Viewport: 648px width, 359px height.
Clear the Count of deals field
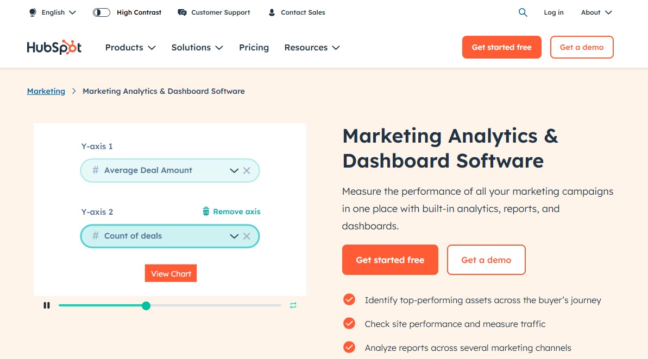point(247,236)
